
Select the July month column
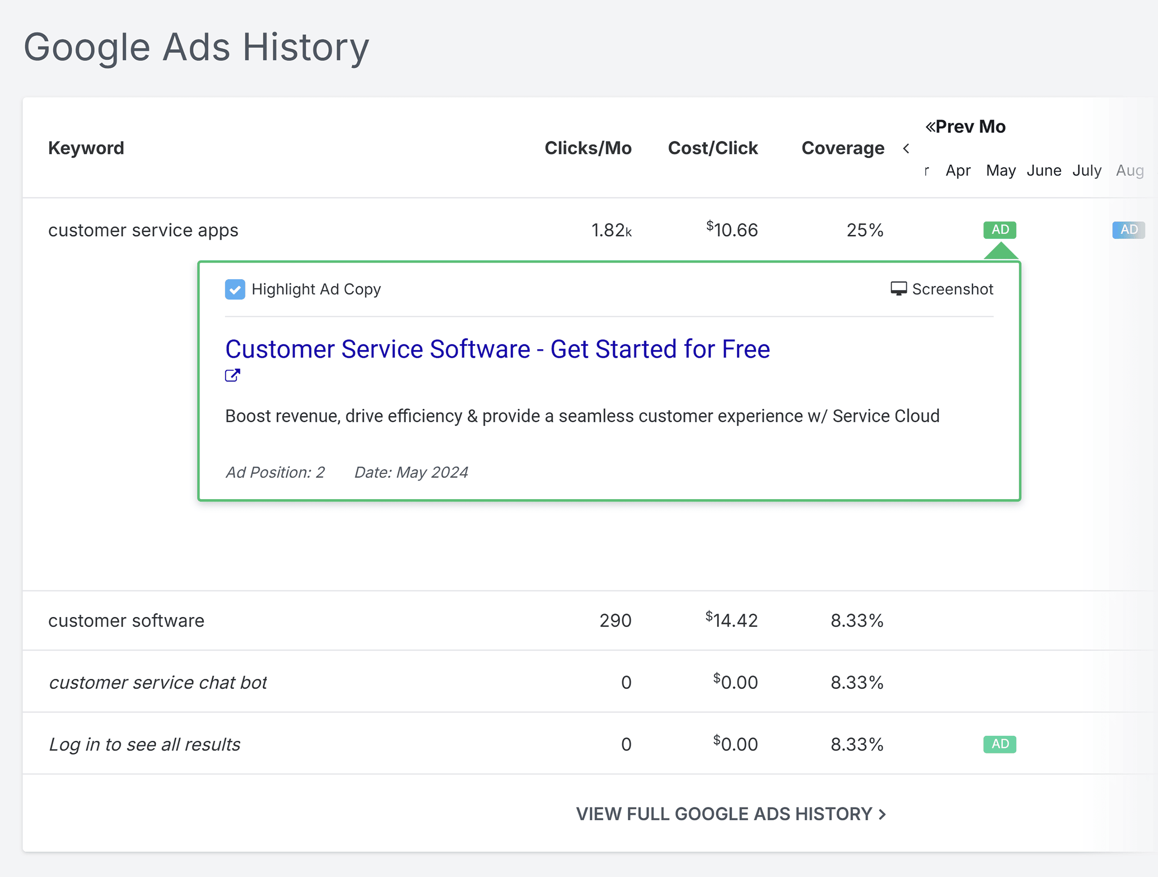pyautogui.click(x=1087, y=170)
